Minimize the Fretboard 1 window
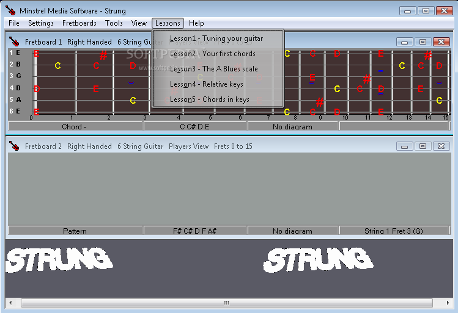This screenshot has height=313, width=458. click(x=405, y=42)
